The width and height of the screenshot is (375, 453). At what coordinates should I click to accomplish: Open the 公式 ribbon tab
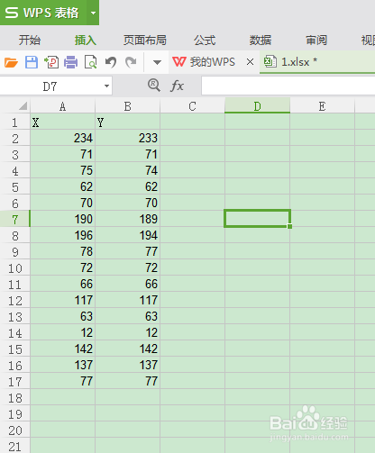(x=205, y=40)
